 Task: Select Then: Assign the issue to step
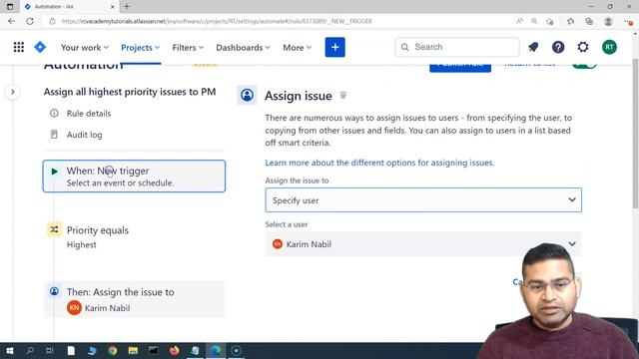(134, 299)
